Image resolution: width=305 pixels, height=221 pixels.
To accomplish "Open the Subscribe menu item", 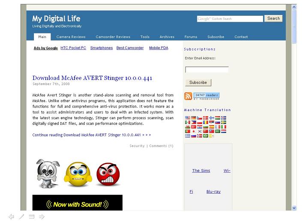I will pos(216,37).
